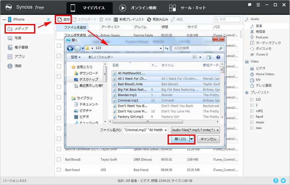The image size is (290, 185).
Task: Switch to オンライン動画 tab
Action: coord(138,8)
